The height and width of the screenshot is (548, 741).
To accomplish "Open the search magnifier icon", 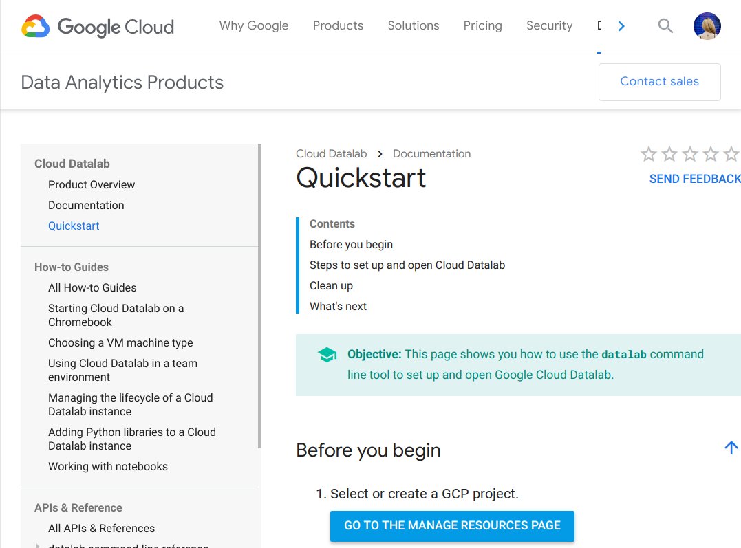I will [x=665, y=25].
